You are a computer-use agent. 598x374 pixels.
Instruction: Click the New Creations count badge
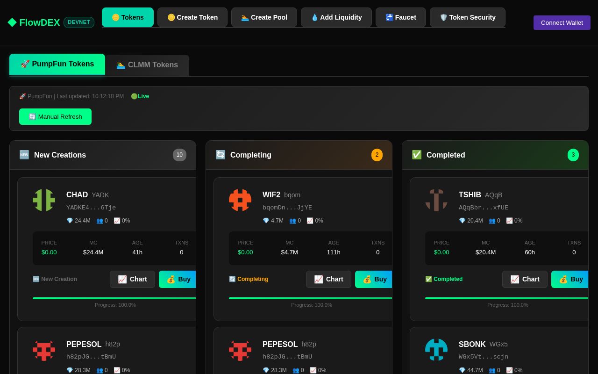tap(179, 155)
